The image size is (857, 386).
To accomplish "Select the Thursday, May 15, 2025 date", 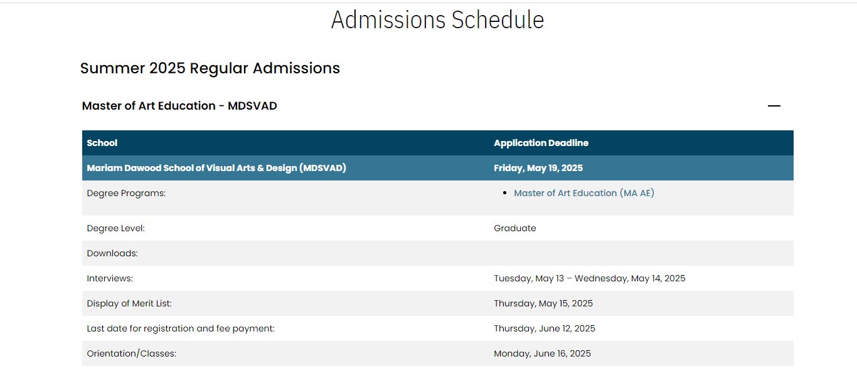I will click(x=543, y=303).
